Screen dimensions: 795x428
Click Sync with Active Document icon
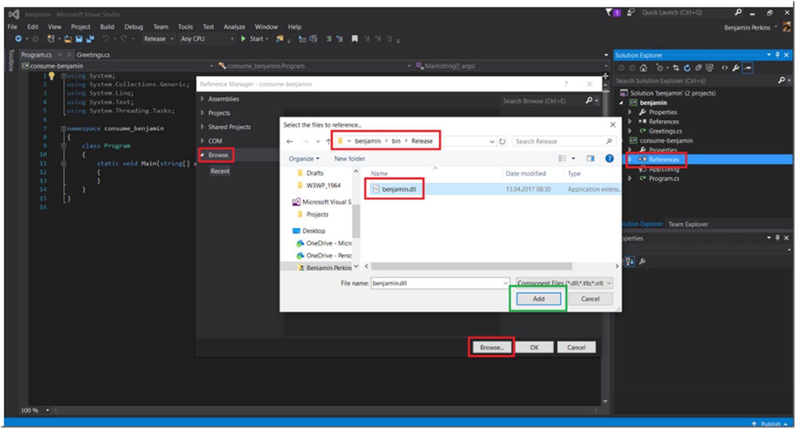(676, 68)
